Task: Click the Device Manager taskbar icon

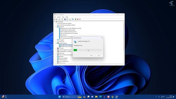Action: (117, 97)
